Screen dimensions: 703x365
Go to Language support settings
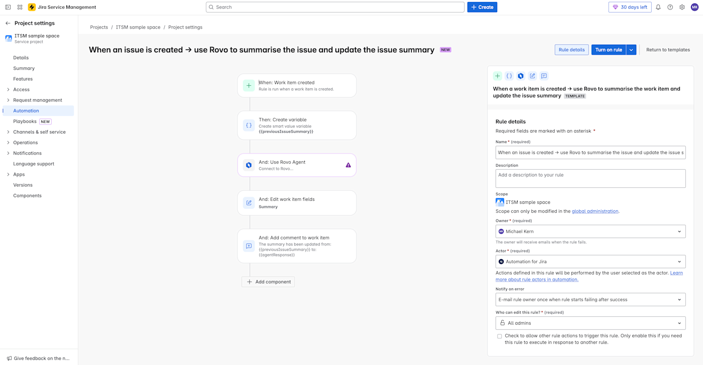click(34, 164)
